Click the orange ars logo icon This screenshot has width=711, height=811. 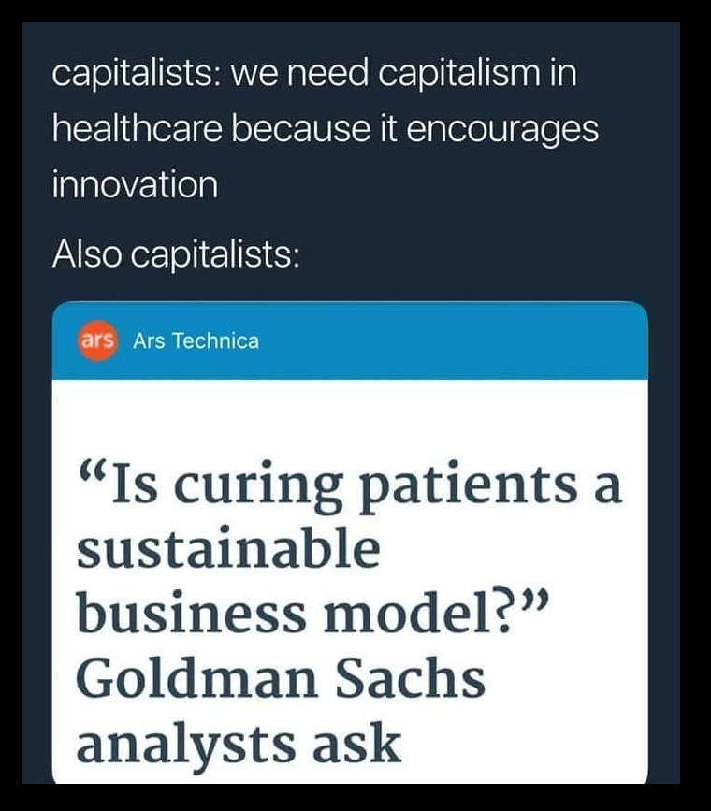pos(96,341)
